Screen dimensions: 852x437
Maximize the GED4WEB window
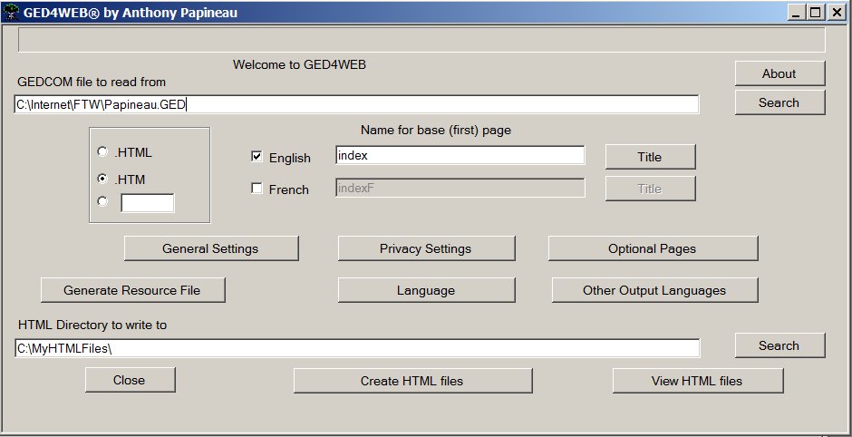click(815, 12)
